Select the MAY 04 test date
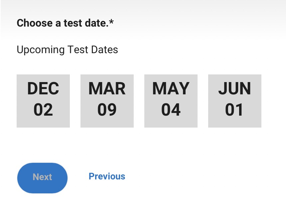Screen dimensions: 286x202 (x=171, y=101)
